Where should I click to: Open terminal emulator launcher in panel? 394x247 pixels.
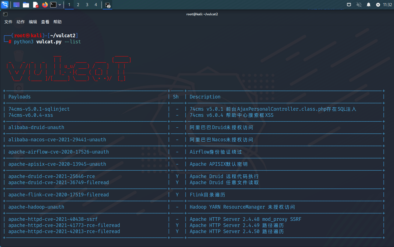pos(53,5)
